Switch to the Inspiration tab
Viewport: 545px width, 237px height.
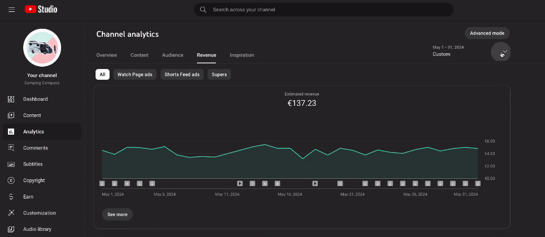click(x=242, y=55)
